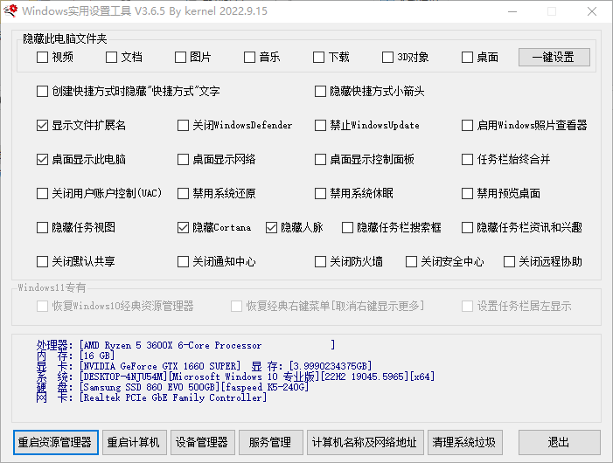613x463 pixels.
Task: Enable 创建快捷方式时隐藏"快捷方式"文字 option
Action: click(x=42, y=92)
